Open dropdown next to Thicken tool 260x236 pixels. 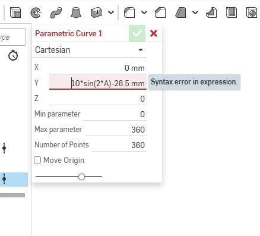[x=111, y=12]
